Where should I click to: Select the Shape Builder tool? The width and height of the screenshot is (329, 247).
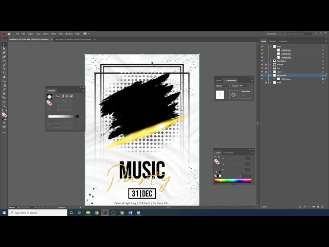(4, 81)
